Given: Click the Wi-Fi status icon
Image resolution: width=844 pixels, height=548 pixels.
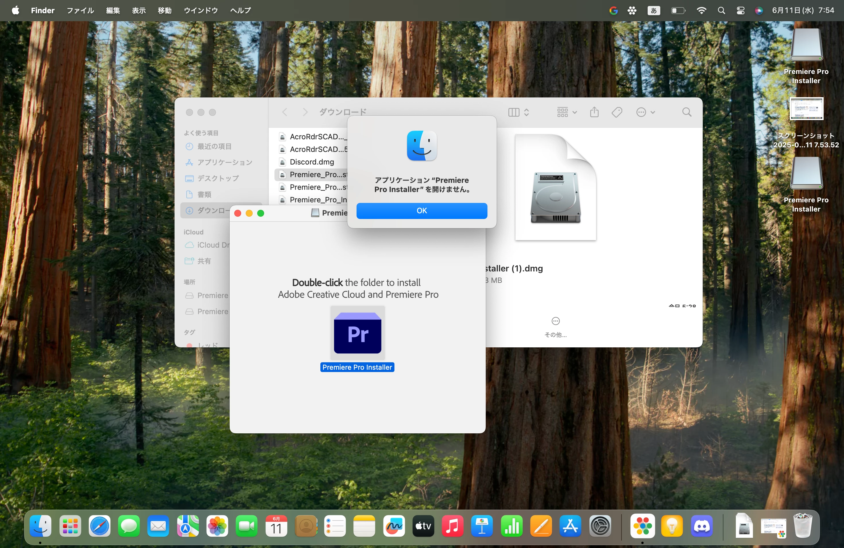Looking at the screenshot, I should point(701,10).
